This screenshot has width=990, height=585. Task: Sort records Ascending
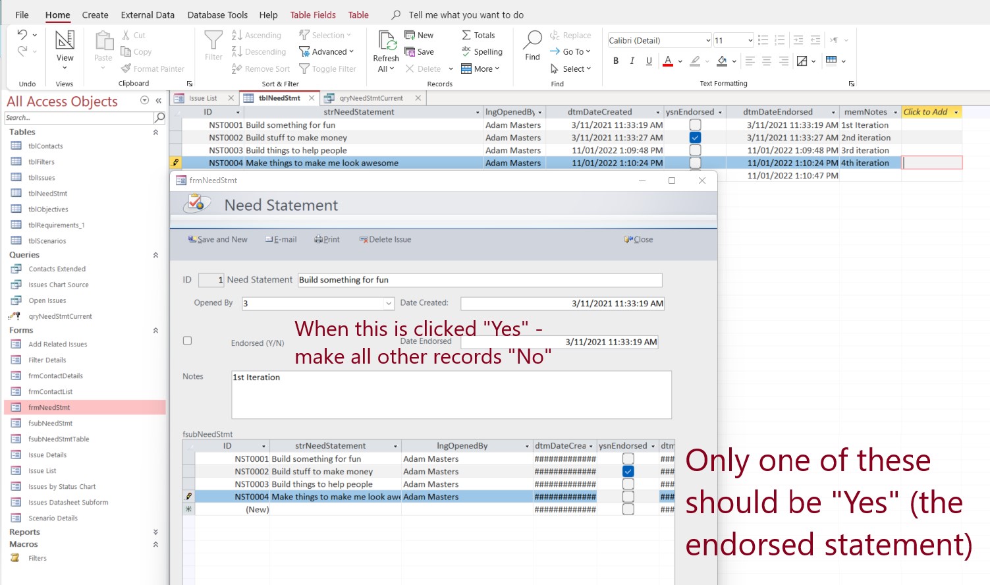257,35
